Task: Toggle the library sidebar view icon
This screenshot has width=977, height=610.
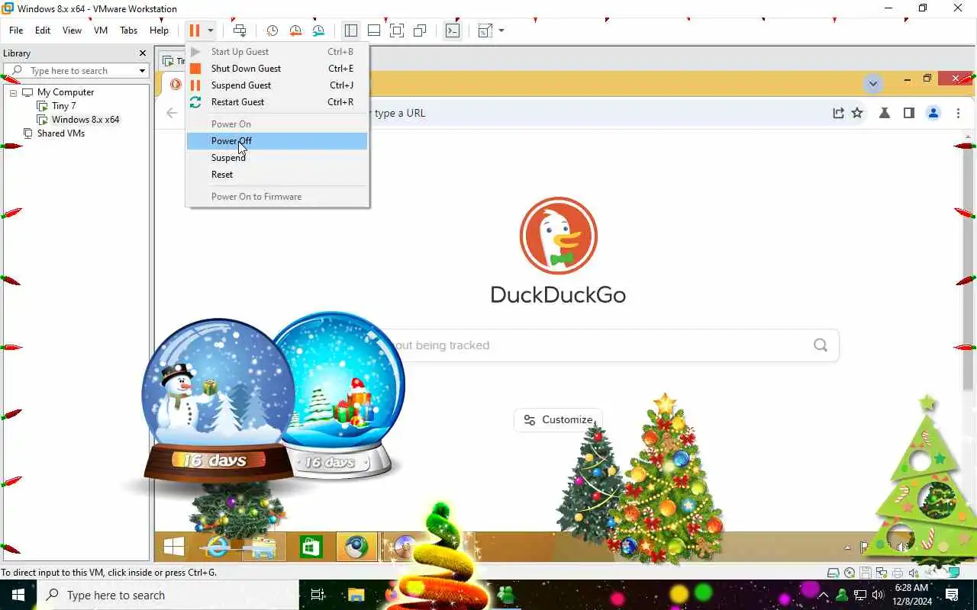Action: (351, 30)
